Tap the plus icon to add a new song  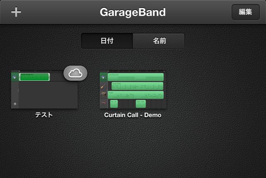coord(16,12)
